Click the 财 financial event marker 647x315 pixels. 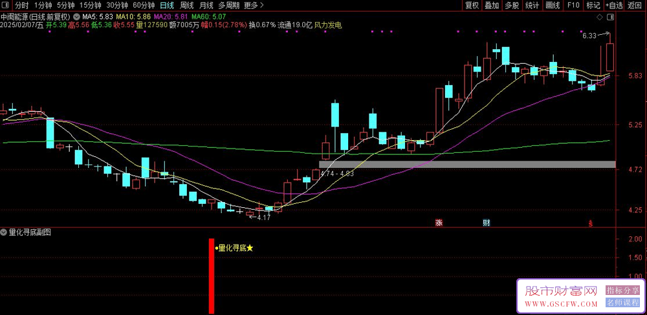pos(487,223)
